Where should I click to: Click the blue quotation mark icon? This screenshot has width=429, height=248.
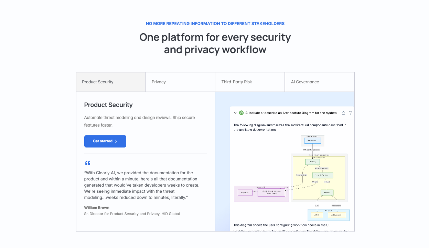point(87,163)
